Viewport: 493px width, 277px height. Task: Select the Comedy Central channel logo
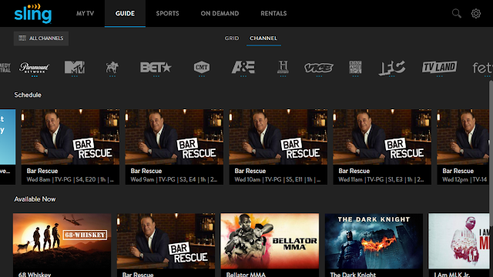pos(5,68)
